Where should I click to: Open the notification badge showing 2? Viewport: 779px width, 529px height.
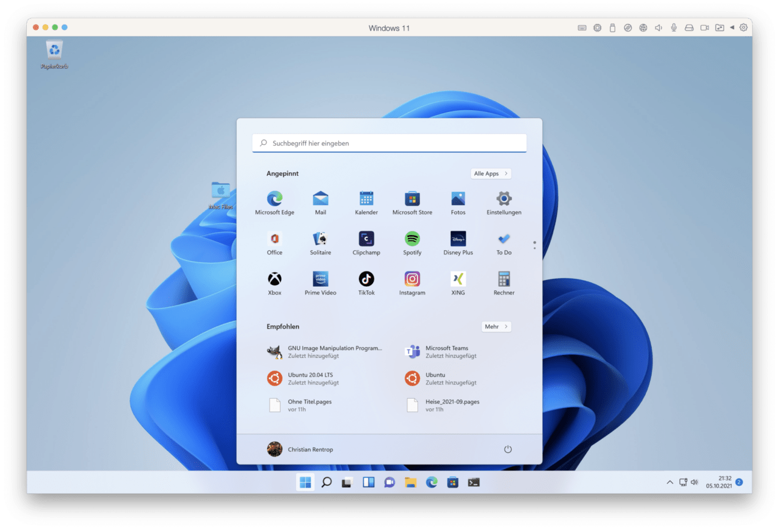tap(739, 482)
